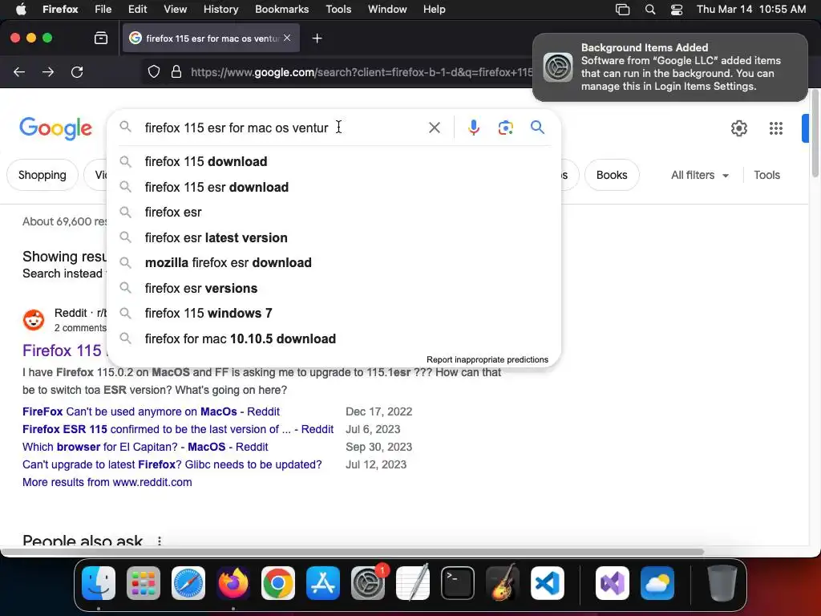Image resolution: width=821 pixels, height=616 pixels.
Task: Open 'Firefox ESR 115 confirmed' Reddit link
Action: [177, 430]
